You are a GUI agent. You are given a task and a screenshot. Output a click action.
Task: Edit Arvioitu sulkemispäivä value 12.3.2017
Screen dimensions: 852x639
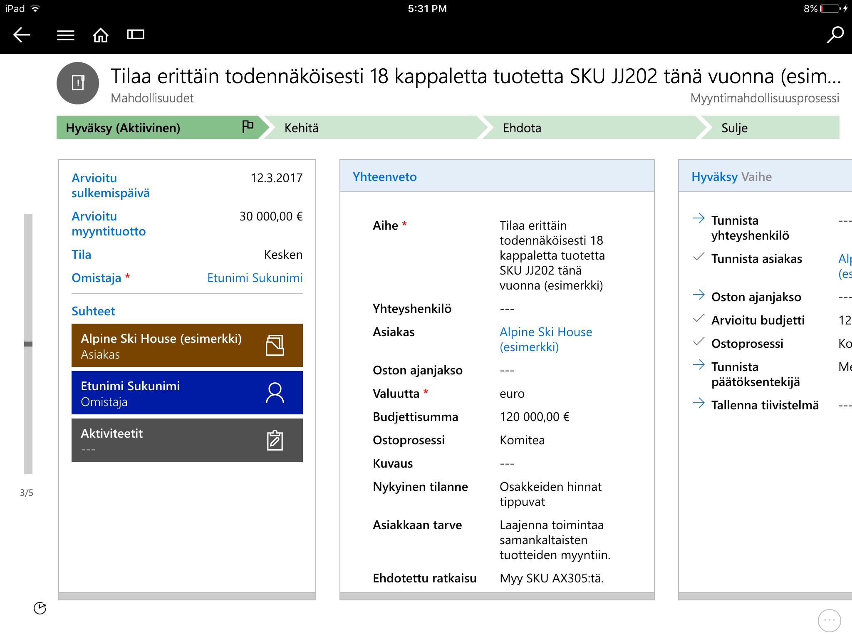277,178
